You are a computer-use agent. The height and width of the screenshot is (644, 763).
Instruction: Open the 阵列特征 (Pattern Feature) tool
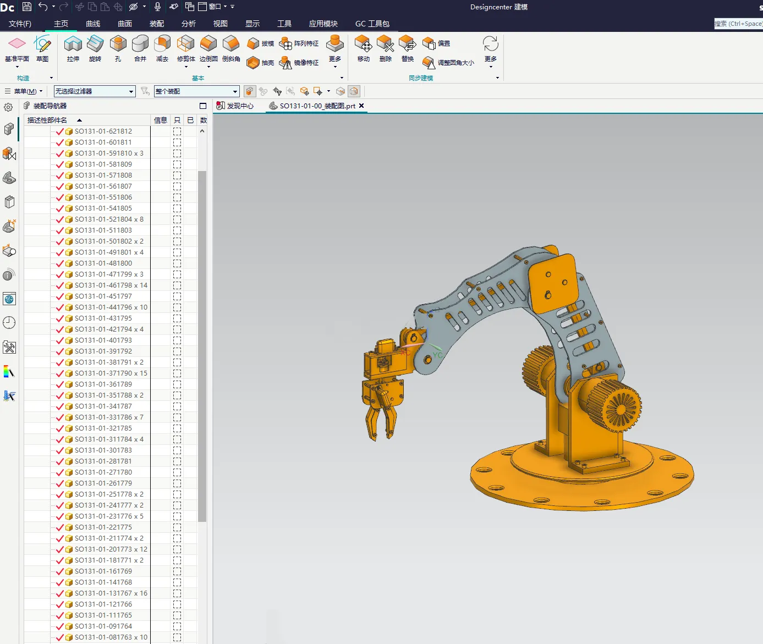[x=299, y=43]
